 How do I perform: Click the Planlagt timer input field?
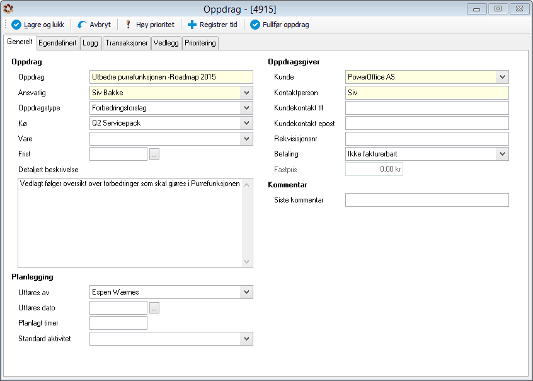[x=118, y=323]
